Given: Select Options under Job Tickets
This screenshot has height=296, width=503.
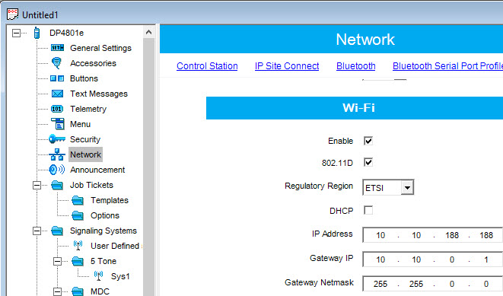Looking at the screenshot, I should (x=105, y=215).
